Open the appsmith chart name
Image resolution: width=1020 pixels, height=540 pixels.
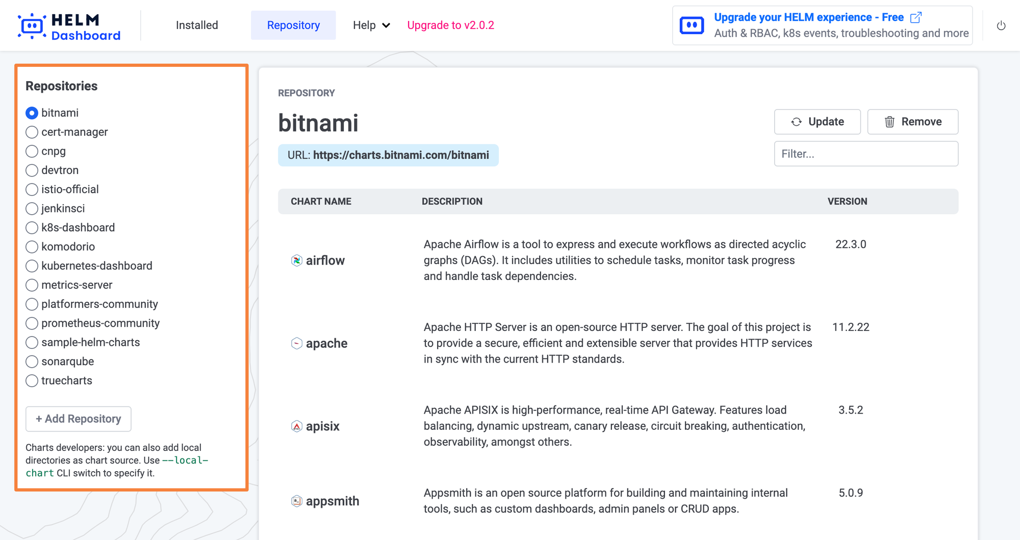(x=333, y=501)
